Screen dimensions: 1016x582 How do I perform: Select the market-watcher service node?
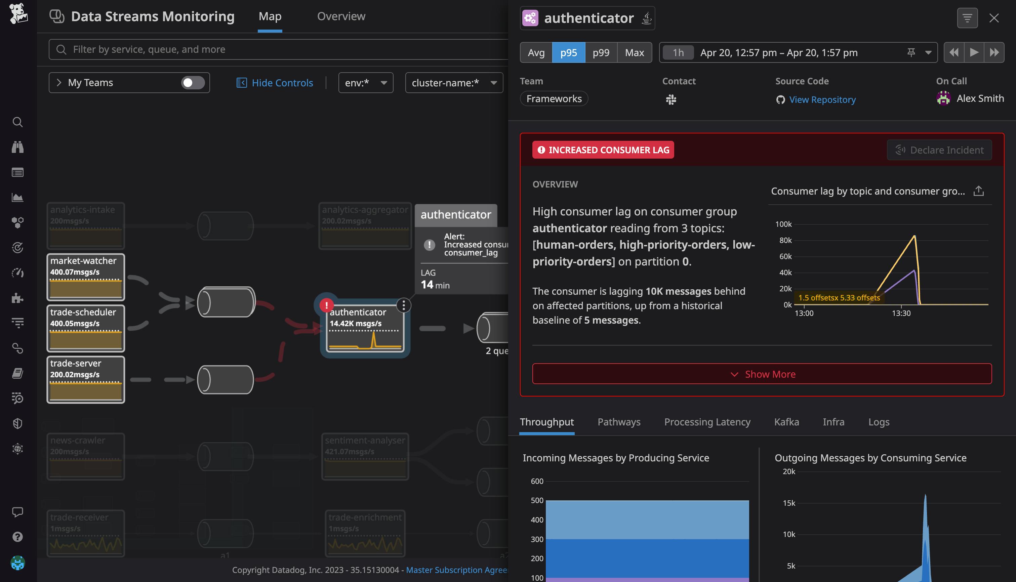tap(85, 277)
